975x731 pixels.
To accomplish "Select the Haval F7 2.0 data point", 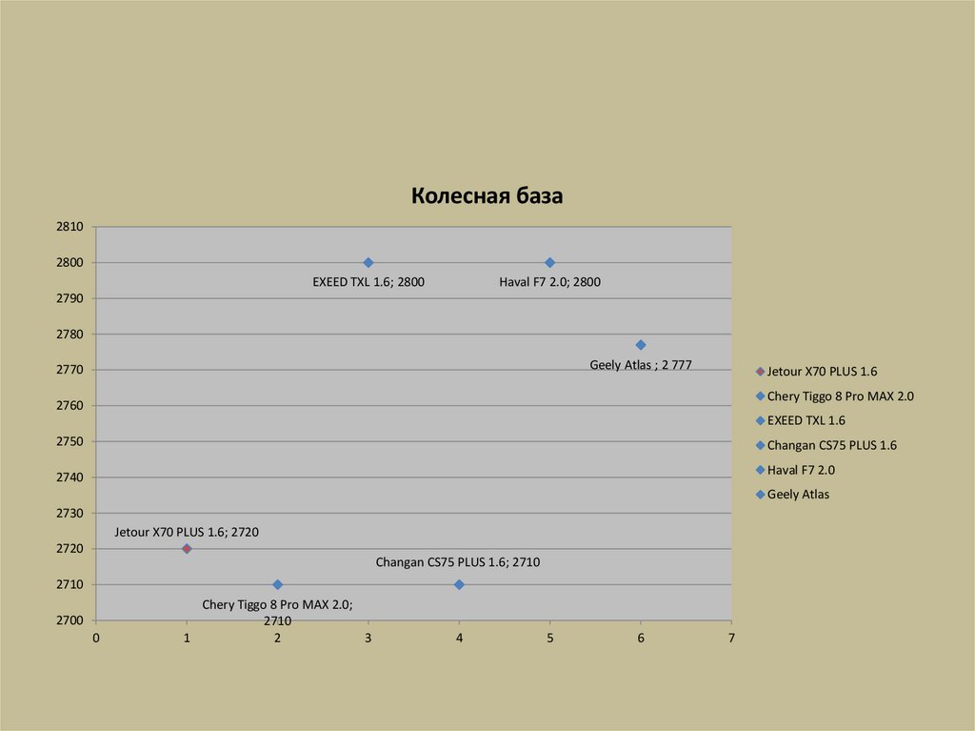I will coord(549,263).
